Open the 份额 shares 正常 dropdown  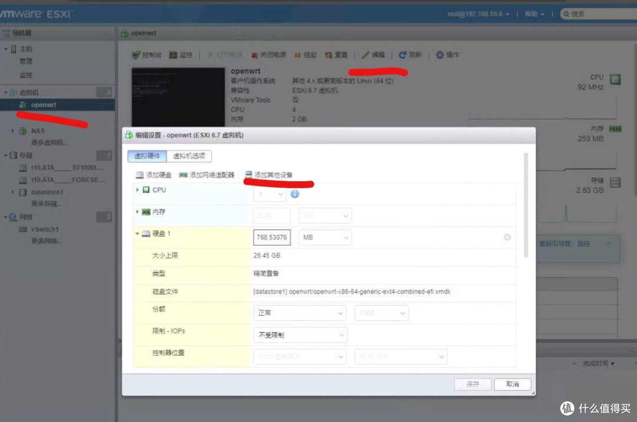[300, 313]
